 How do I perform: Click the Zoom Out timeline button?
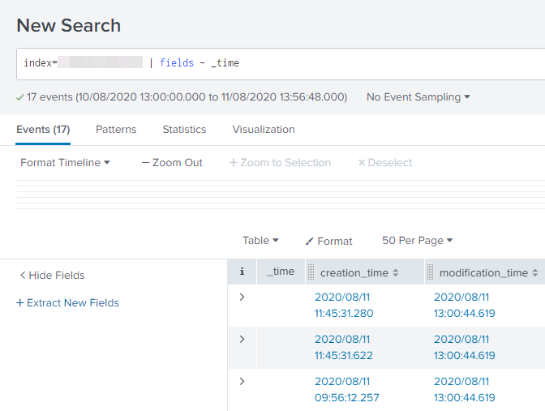[172, 163]
